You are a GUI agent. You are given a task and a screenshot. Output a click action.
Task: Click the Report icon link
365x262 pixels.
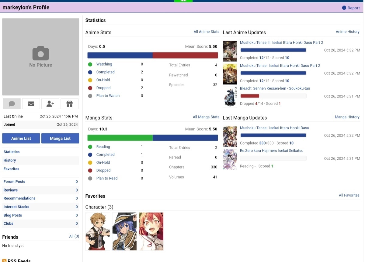344,8
